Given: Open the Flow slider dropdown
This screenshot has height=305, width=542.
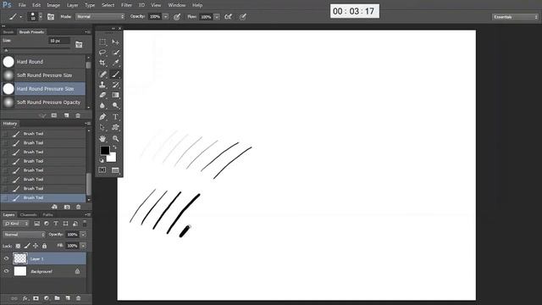Looking at the screenshot, I should (217, 17).
